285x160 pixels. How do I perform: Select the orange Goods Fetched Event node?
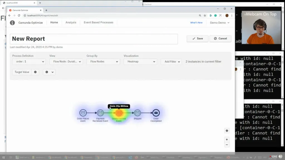[x=119, y=113]
